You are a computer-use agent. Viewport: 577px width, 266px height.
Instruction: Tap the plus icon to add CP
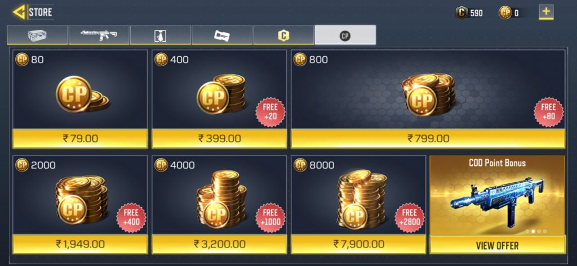[x=546, y=12]
